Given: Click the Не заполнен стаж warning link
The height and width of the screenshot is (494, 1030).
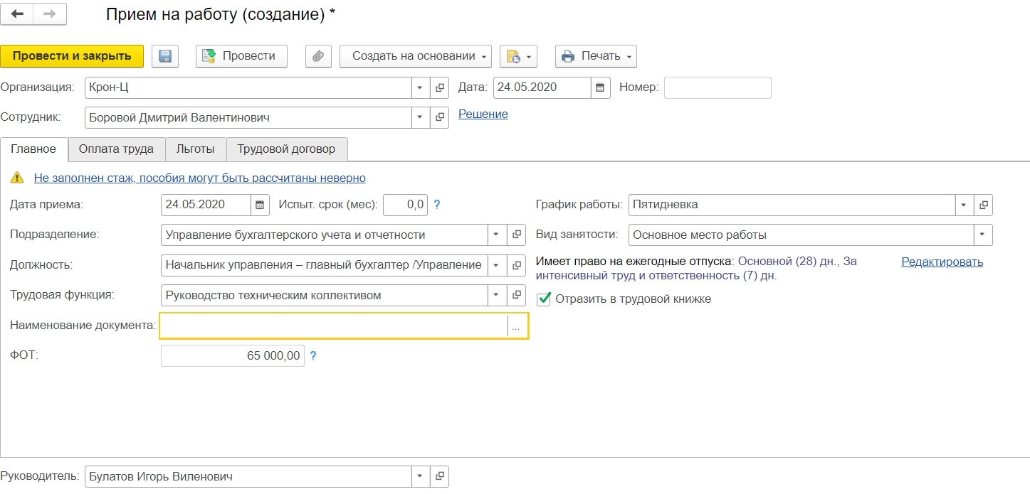Looking at the screenshot, I should 199,178.
